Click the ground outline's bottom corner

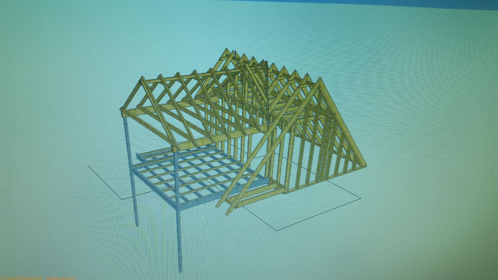point(276,229)
